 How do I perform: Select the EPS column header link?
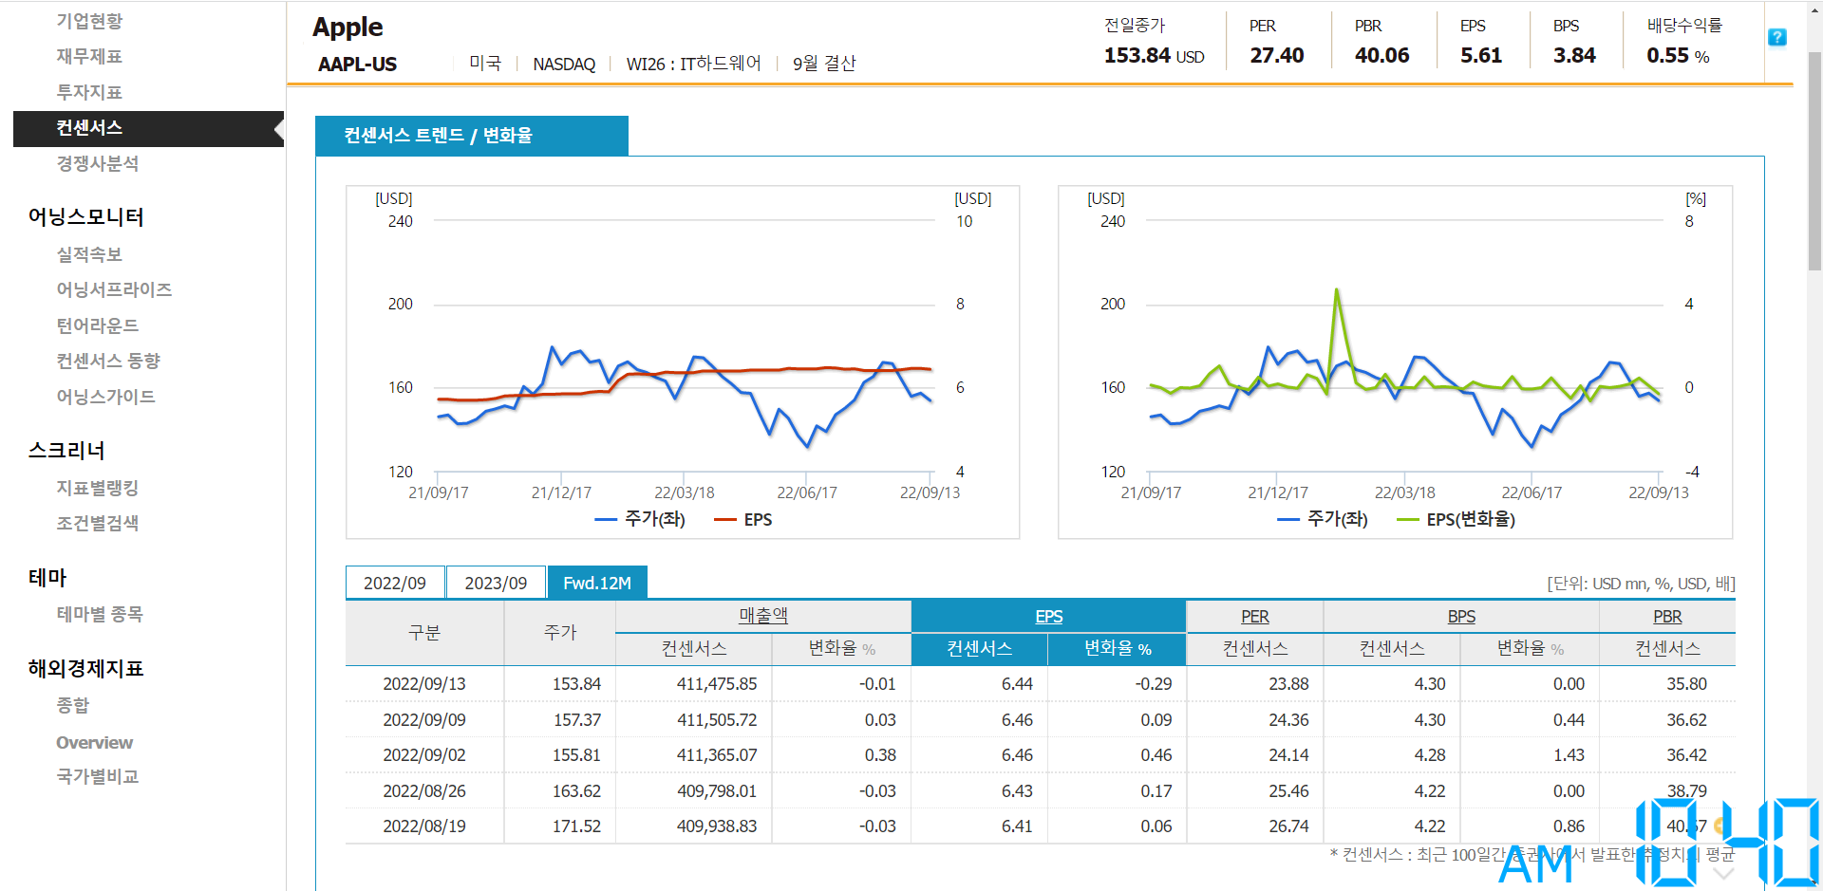(1048, 617)
